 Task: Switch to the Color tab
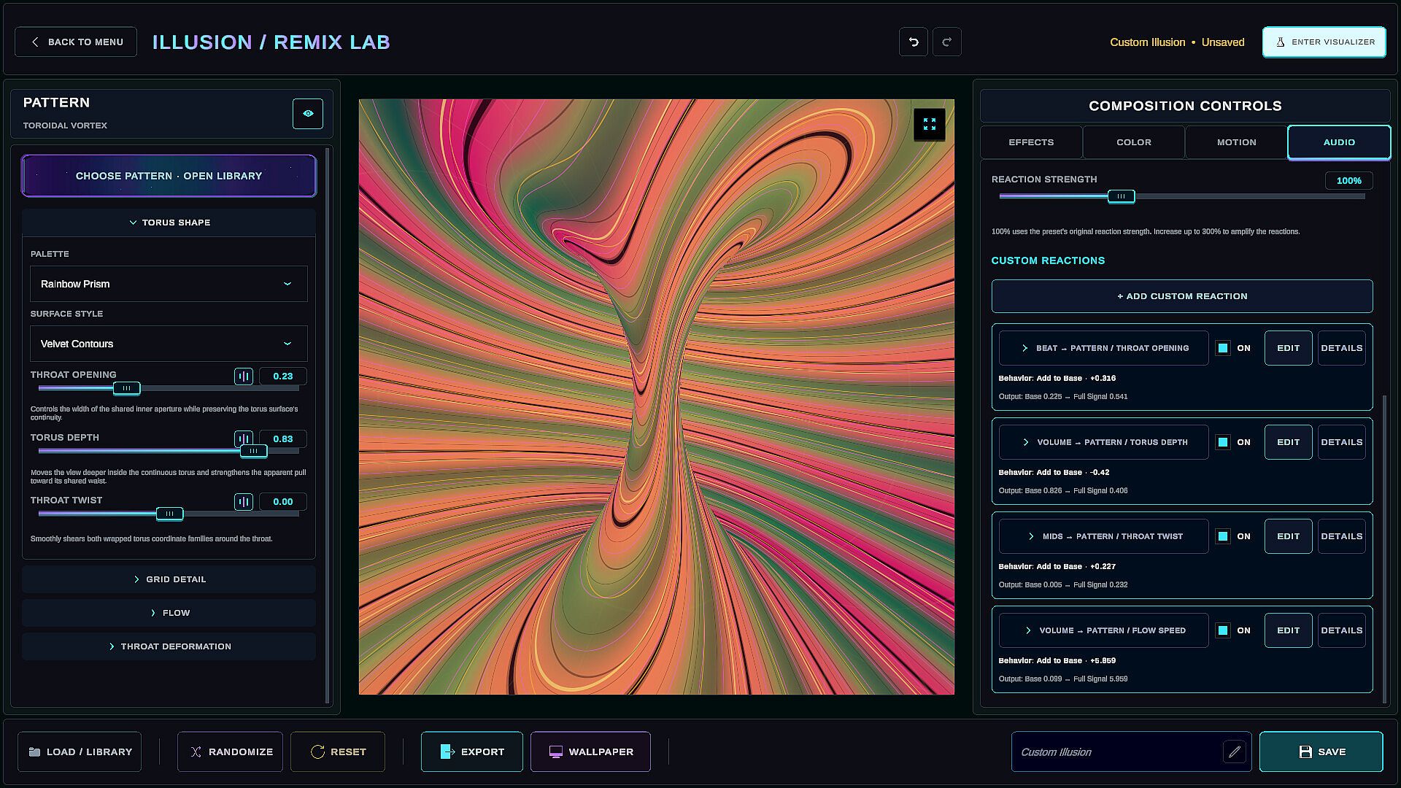click(x=1134, y=142)
